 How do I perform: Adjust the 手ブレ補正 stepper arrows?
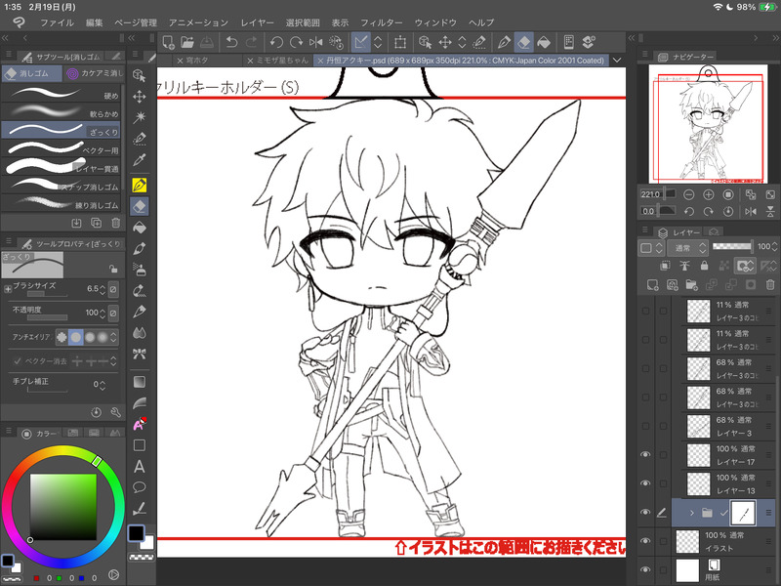point(103,385)
